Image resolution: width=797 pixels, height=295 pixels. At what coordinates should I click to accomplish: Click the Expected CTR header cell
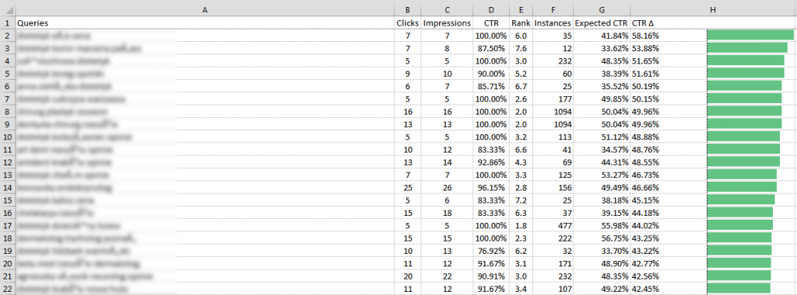[x=602, y=23]
